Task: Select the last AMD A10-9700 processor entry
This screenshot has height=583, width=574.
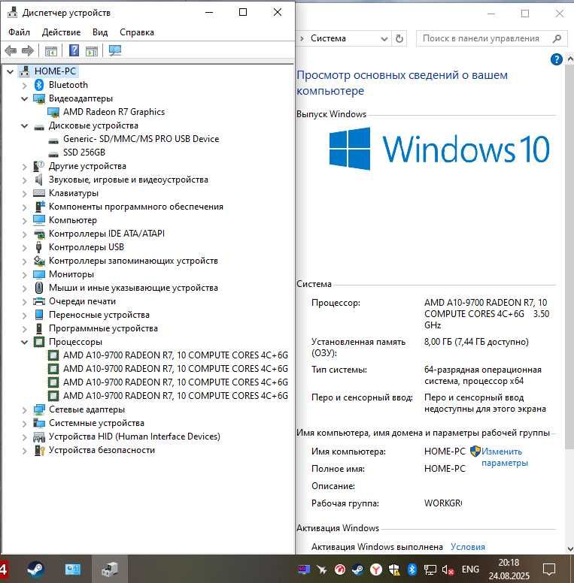Action: tap(175, 396)
